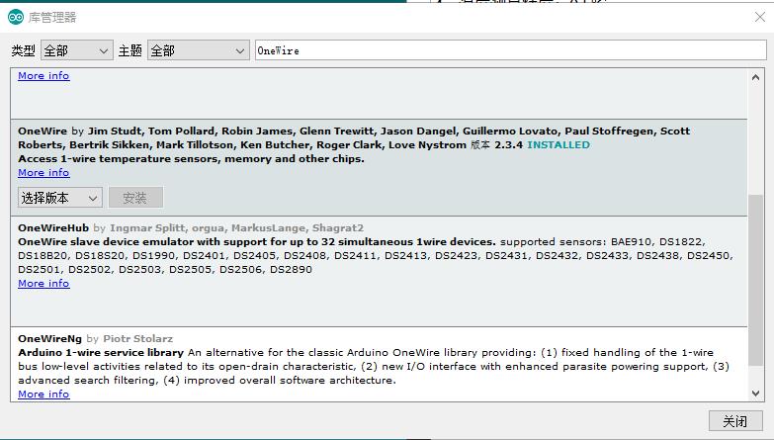
Task: Click the greyed 安装 install button
Action: [x=135, y=198]
